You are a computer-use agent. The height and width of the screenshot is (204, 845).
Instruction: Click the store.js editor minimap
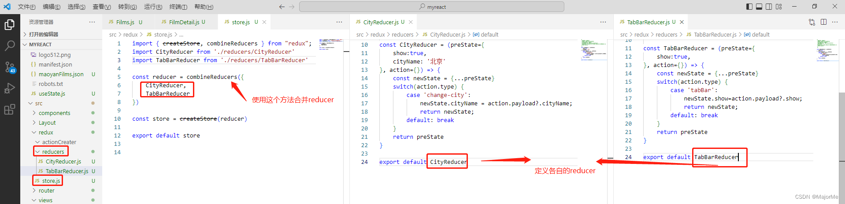click(x=331, y=44)
